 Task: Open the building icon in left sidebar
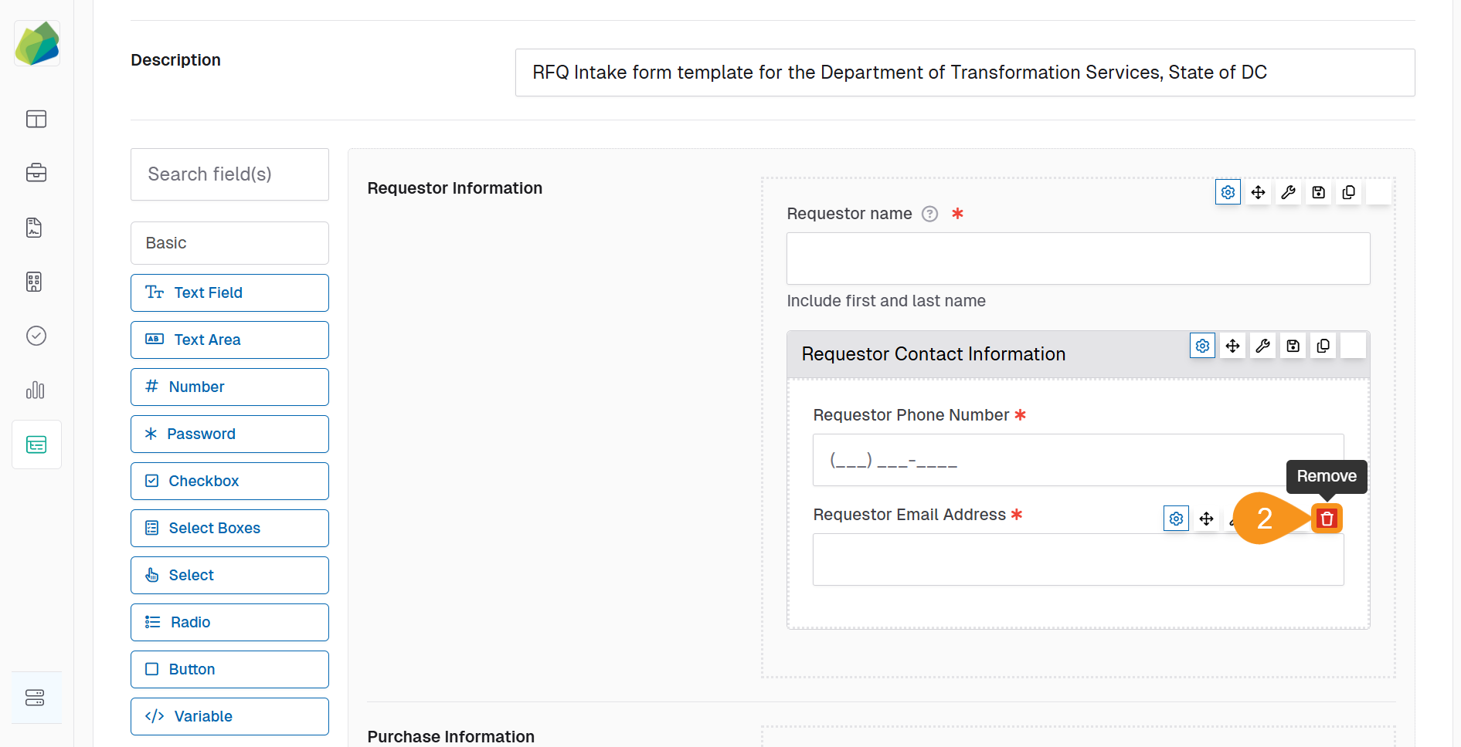coord(34,282)
